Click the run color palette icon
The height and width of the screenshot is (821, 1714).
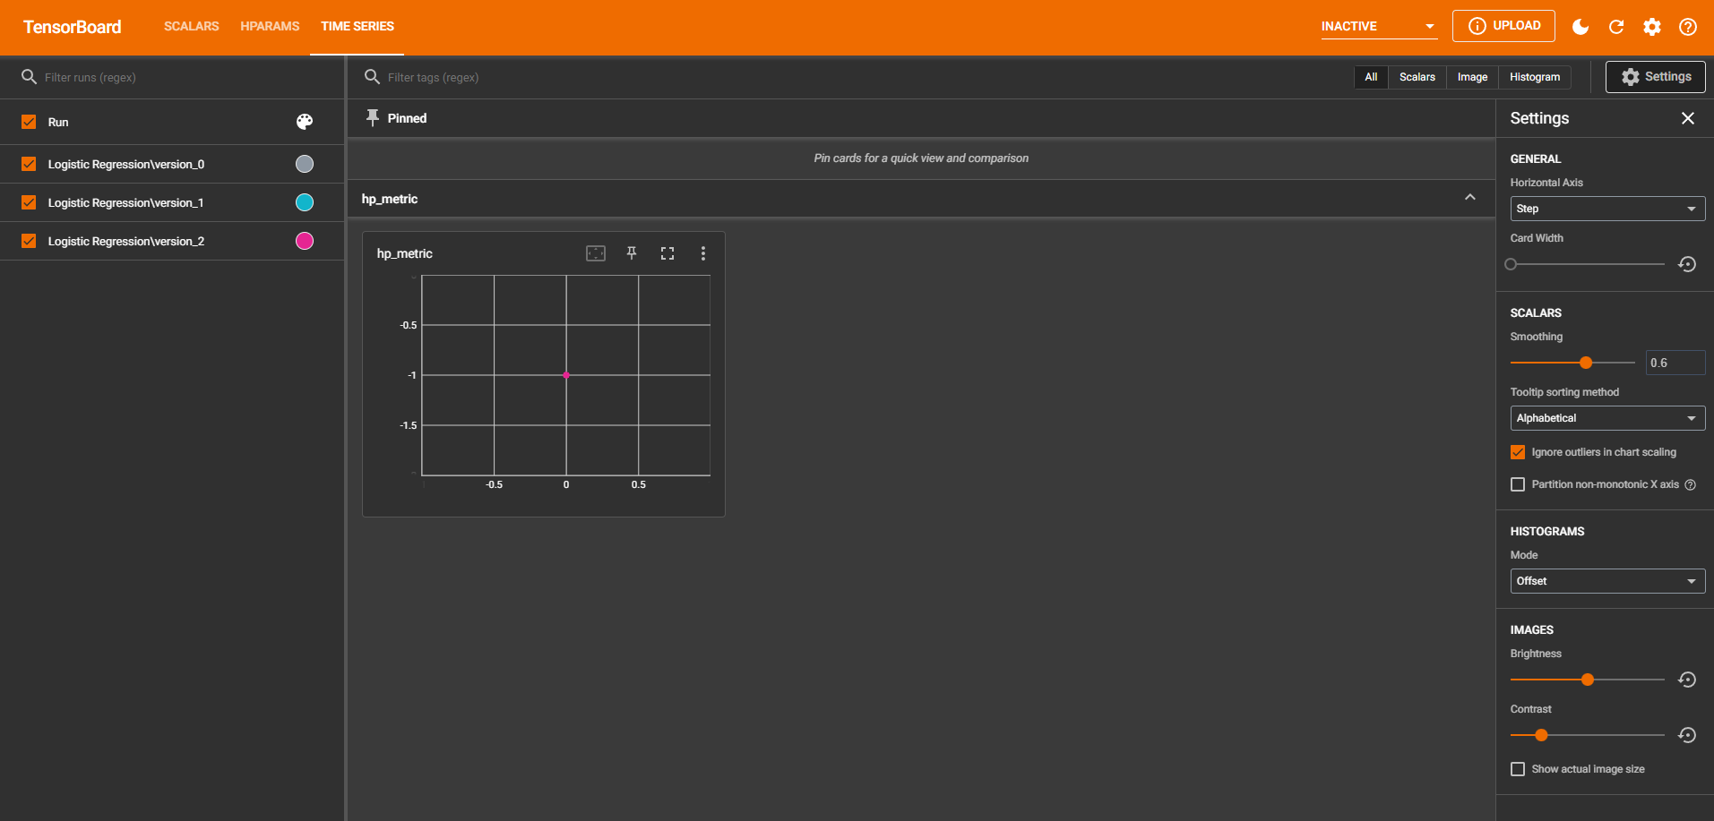pyautogui.click(x=305, y=122)
